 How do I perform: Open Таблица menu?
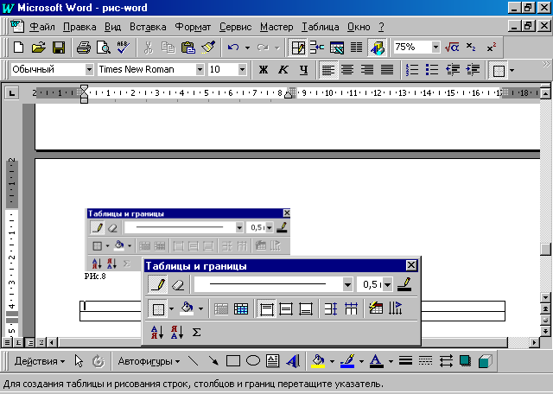pos(320,27)
